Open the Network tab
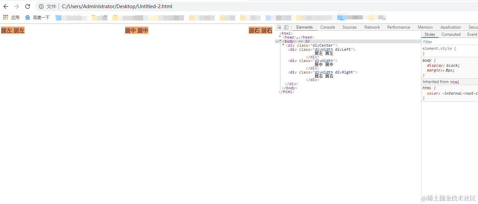 372,27
